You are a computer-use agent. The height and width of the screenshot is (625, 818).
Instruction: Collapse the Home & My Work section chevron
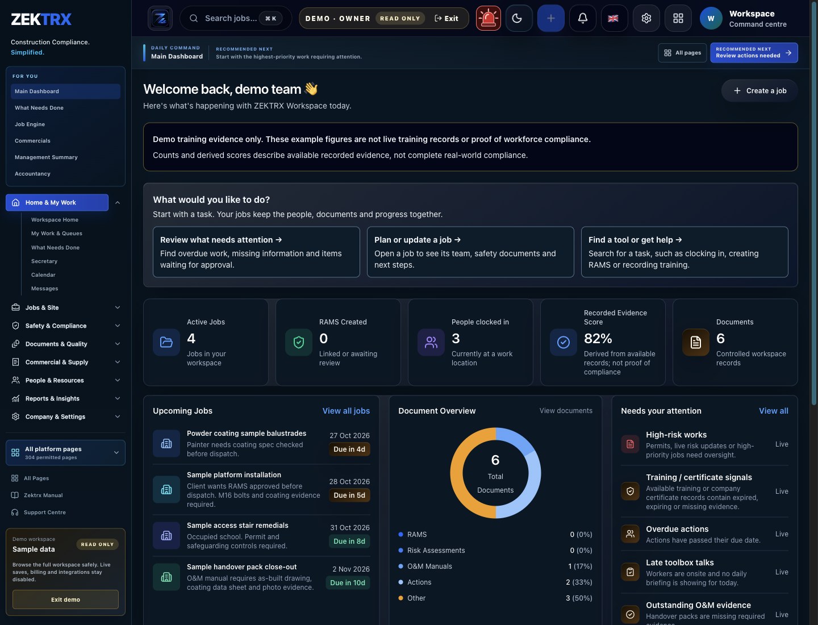tap(118, 202)
